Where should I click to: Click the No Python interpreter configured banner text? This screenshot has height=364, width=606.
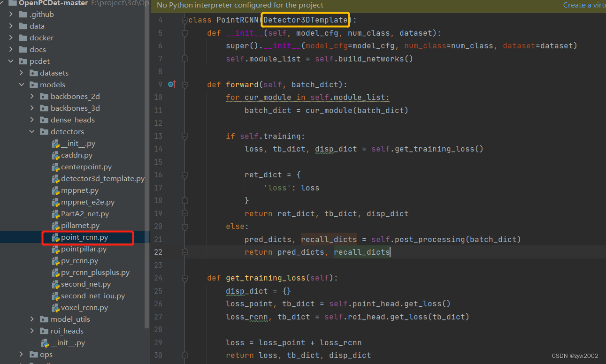240,5
